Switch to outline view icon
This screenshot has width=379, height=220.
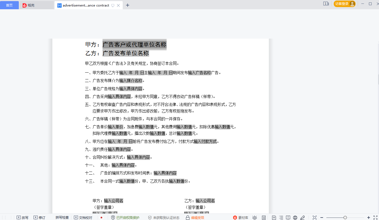click(x=281, y=218)
